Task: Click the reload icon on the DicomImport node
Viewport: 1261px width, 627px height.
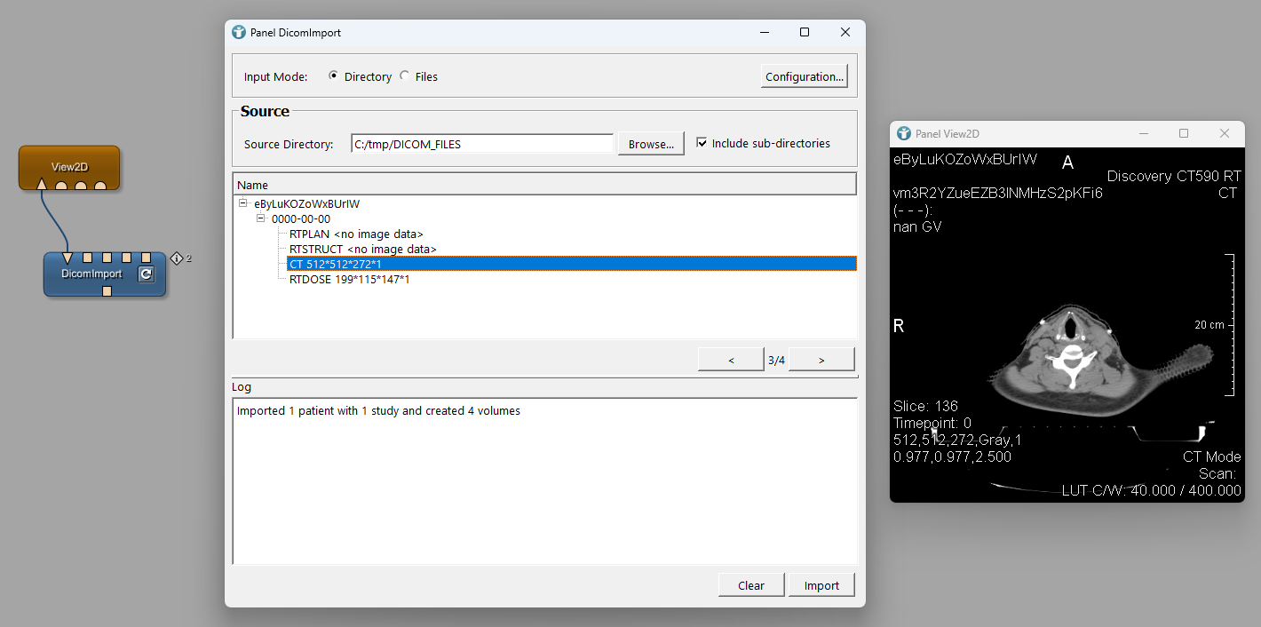Action: (146, 274)
